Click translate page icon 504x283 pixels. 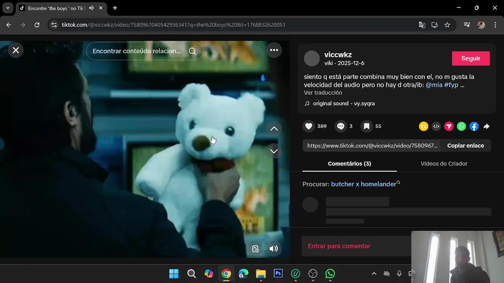(x=422, y=25)
